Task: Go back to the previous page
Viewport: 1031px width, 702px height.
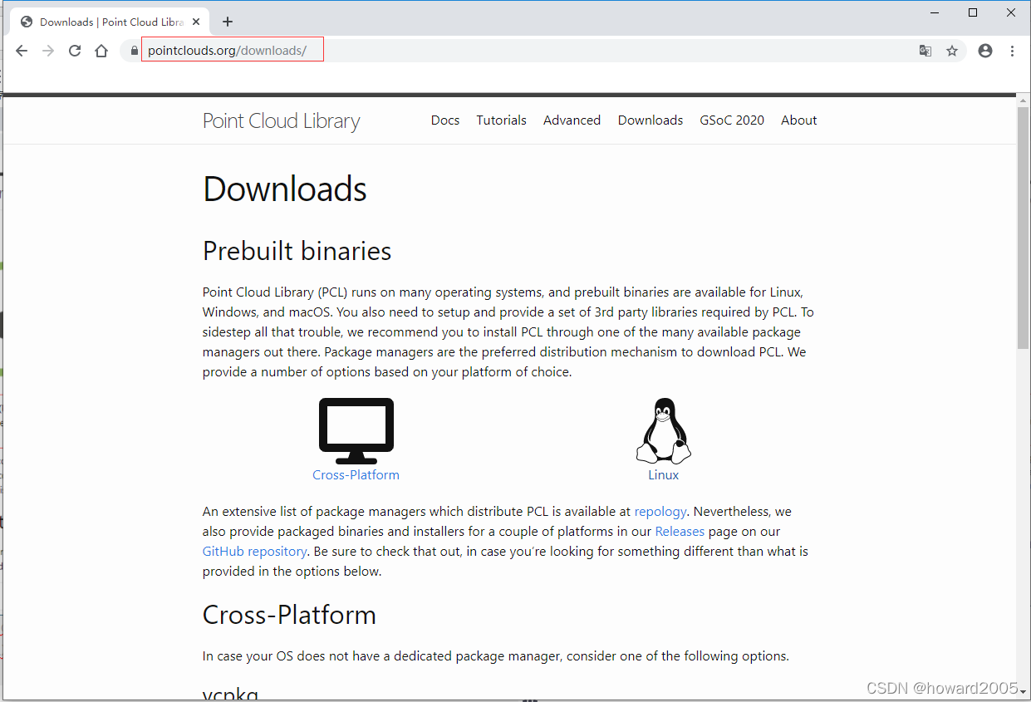Action: click(22, 51)
